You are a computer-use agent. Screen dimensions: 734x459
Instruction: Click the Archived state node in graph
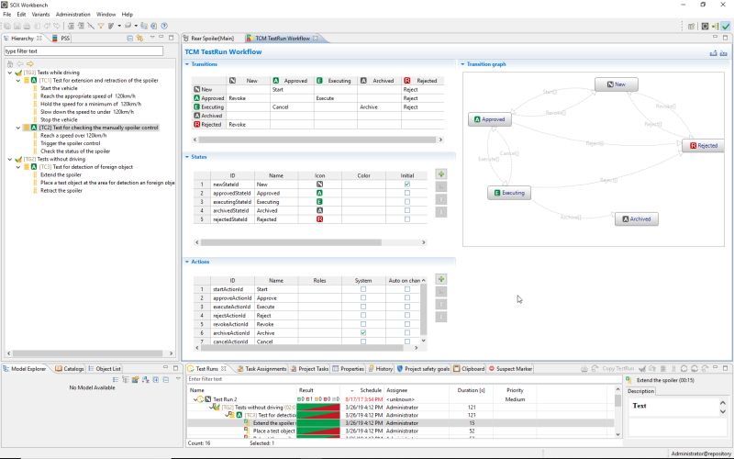tap(637, 218)
